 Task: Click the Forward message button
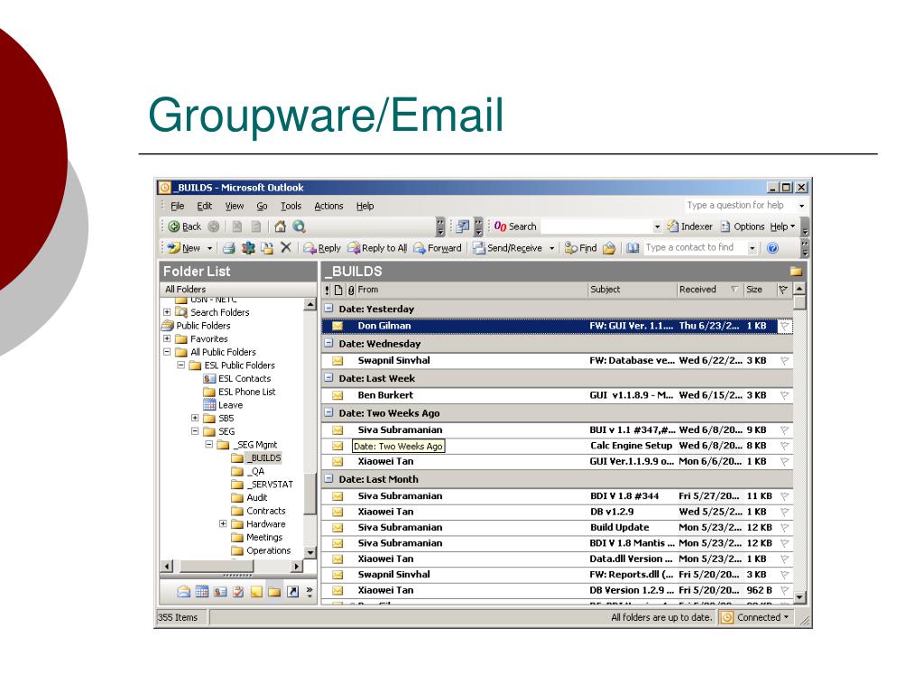pos(438,248)
